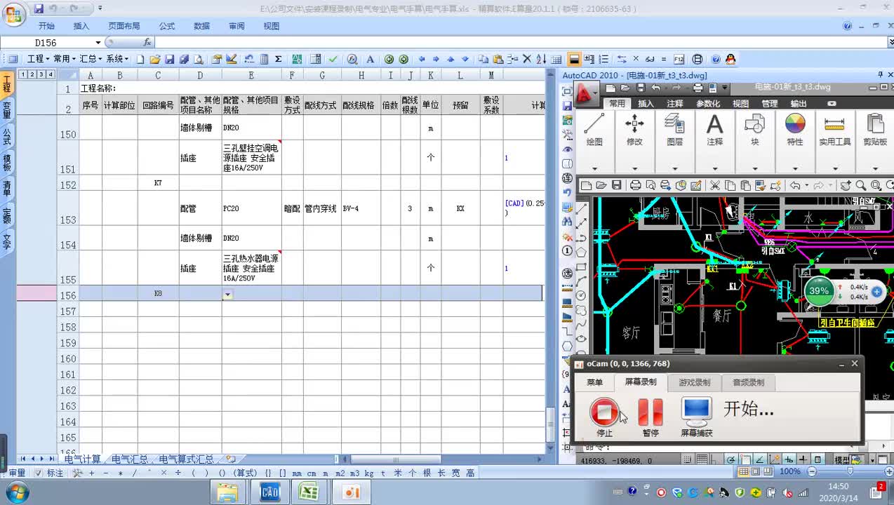This screenshot has width=894, height=505.
Task: Click the zoom magnifier icon in AutoCAD toolbar
Action: pyautogui.click(x=861, y=186)
